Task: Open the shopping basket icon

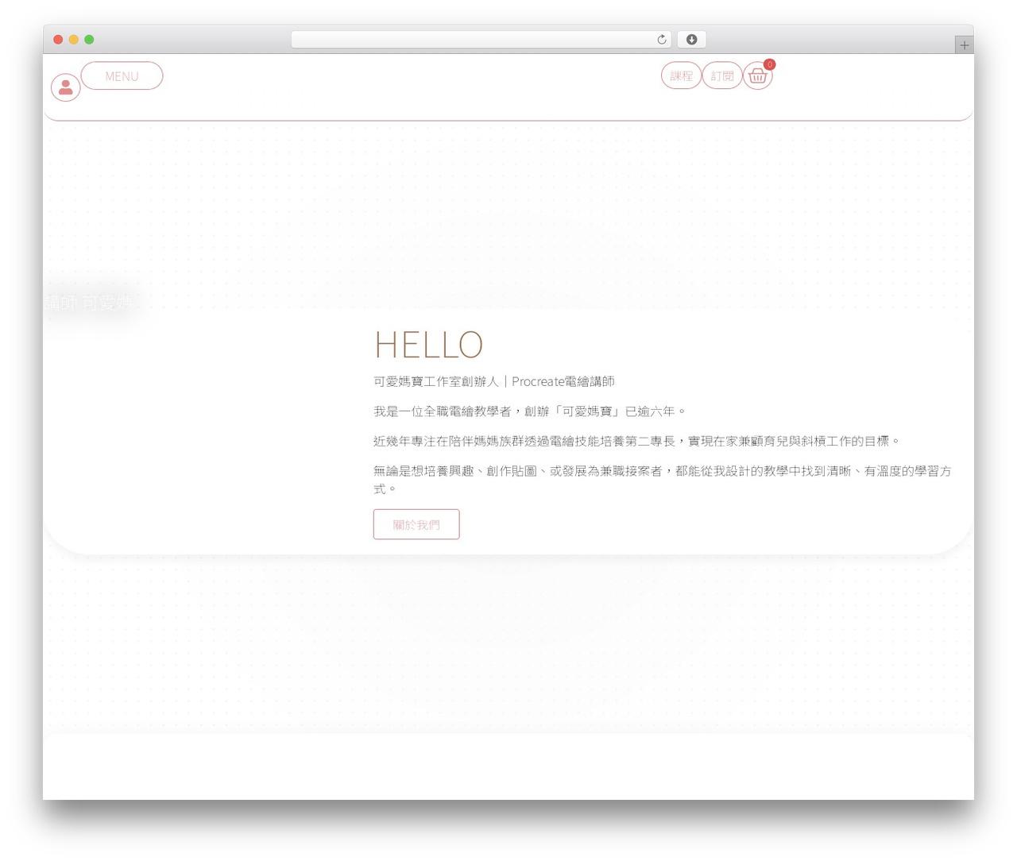Action: [x=757, y=76]
